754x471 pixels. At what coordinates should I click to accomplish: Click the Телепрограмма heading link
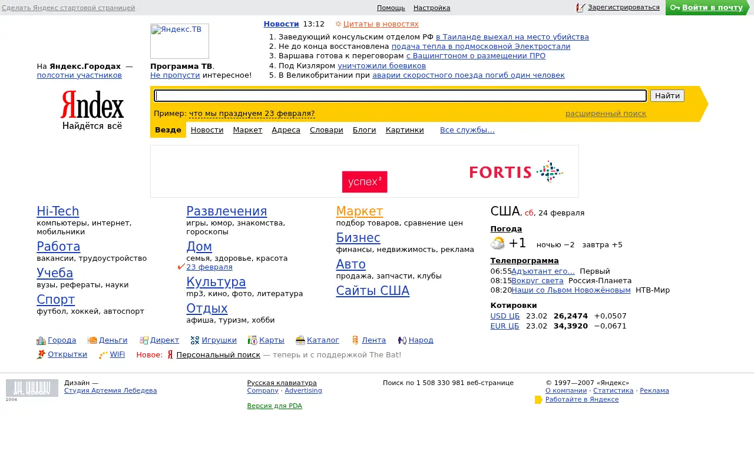[524, 261]
